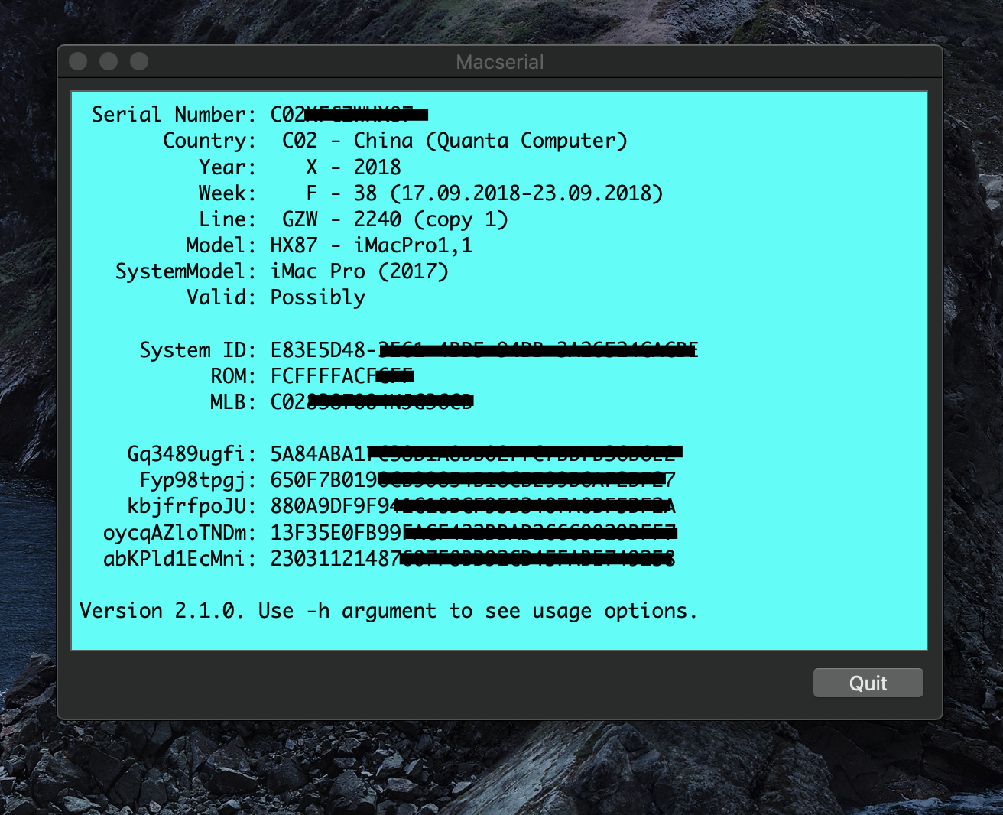Click the ROM value starting FCFFFFACF
Screen dimensions: 1003x815
[342, 376]
